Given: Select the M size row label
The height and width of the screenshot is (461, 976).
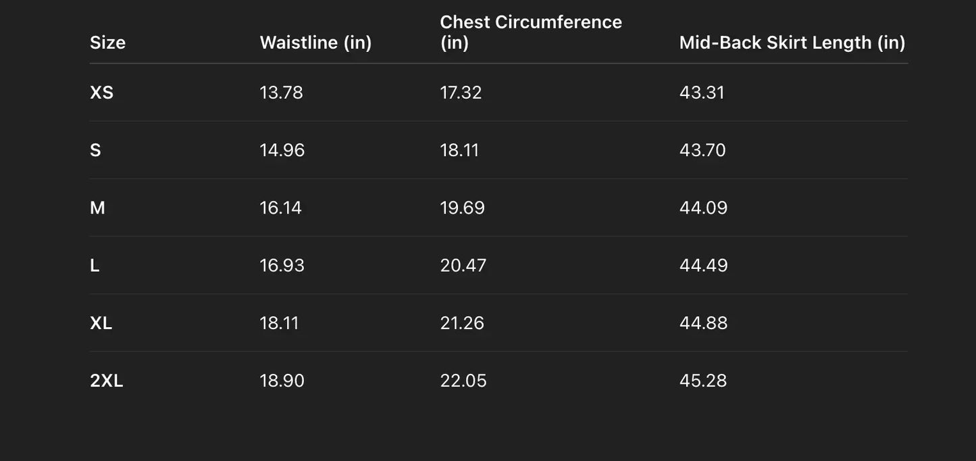Looking at the screenshot, I should 97,208.
